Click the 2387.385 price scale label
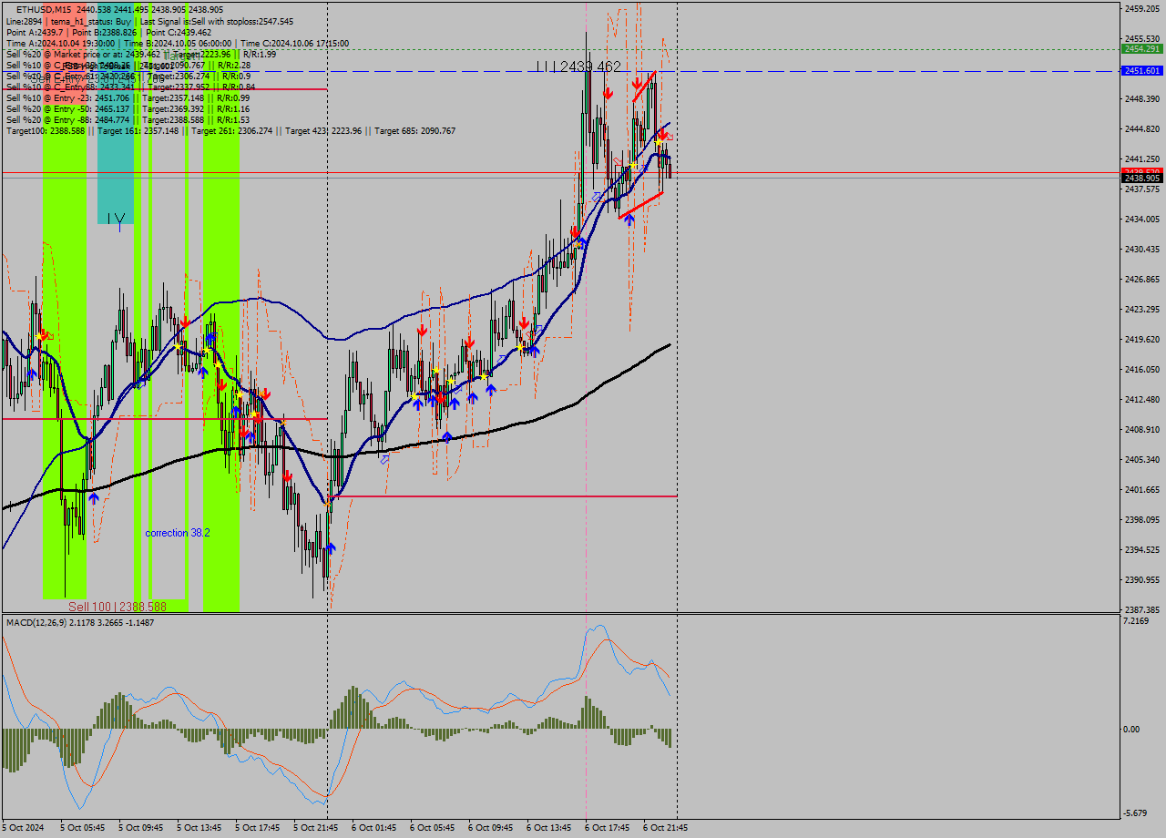Screen dimensions: 1166x838 click(1142, 609)
